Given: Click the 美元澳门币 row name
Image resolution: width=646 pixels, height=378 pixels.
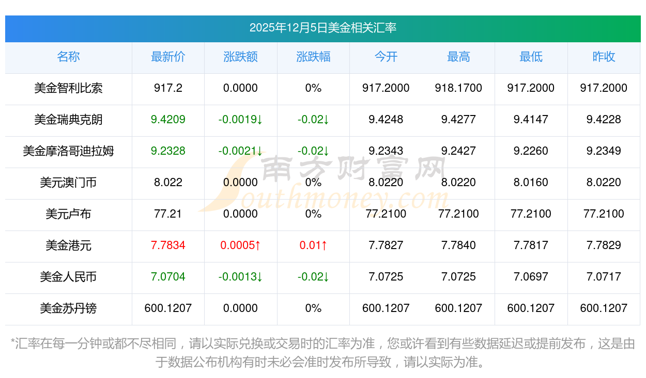Looking at the screenshot, I should coord(68,183).
